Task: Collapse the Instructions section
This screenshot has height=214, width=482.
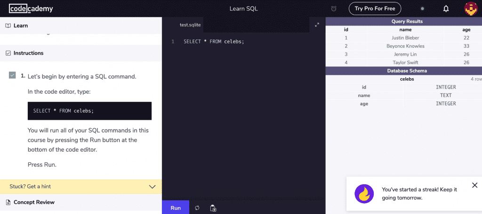Action: click(81, 53)
